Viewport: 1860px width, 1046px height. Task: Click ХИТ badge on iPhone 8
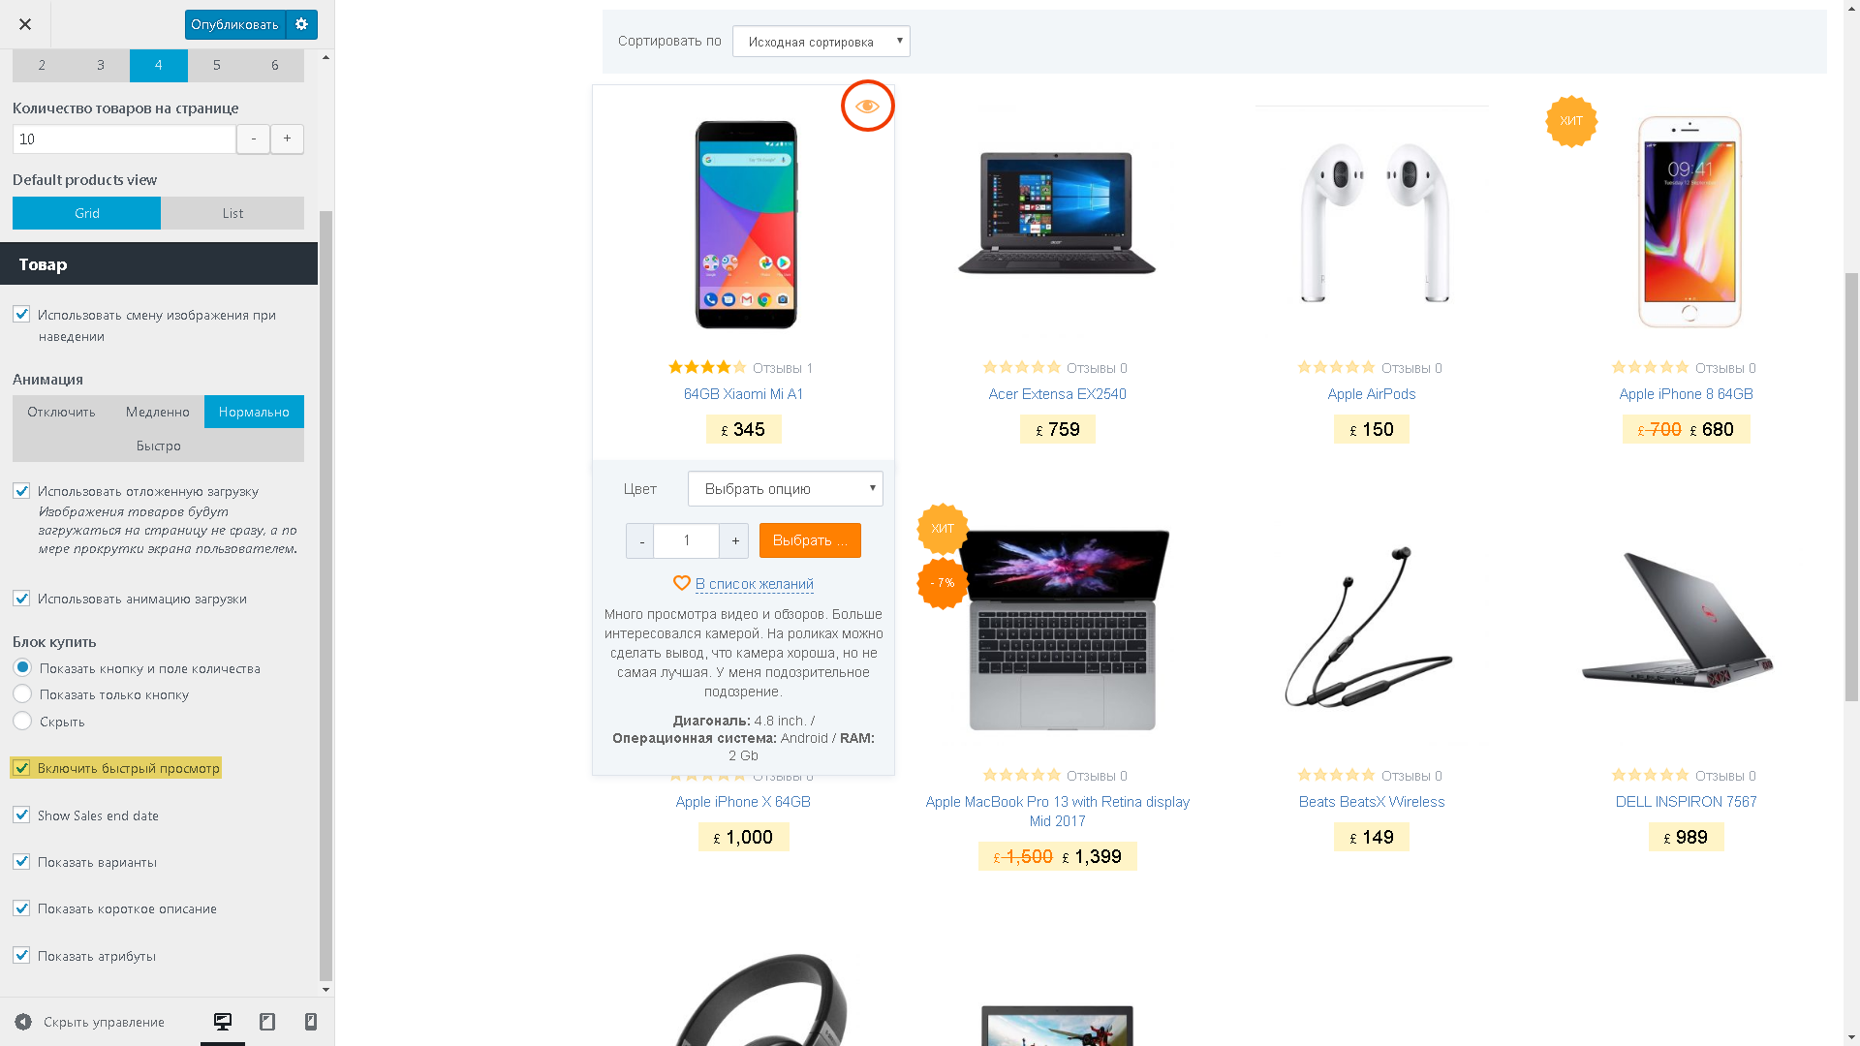1571,121
